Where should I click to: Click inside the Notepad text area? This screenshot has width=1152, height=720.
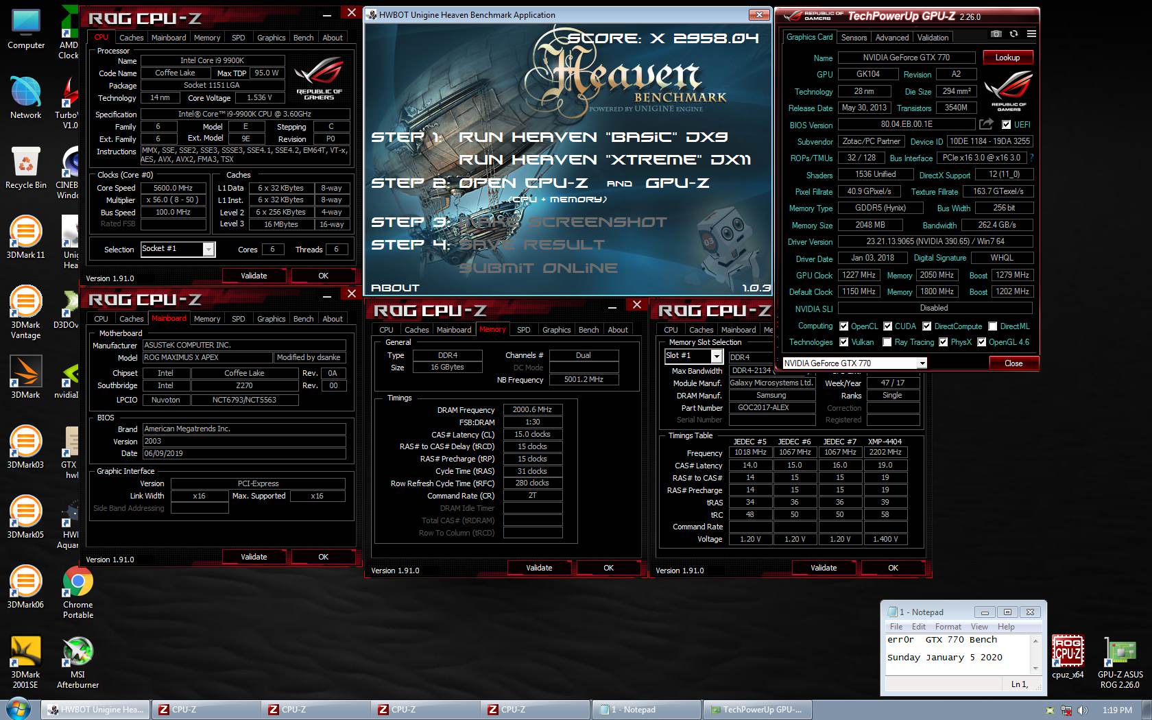click(957, 653)
